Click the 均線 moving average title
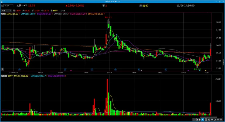This screenshot has height=122, width=225. tap(3, 14)
